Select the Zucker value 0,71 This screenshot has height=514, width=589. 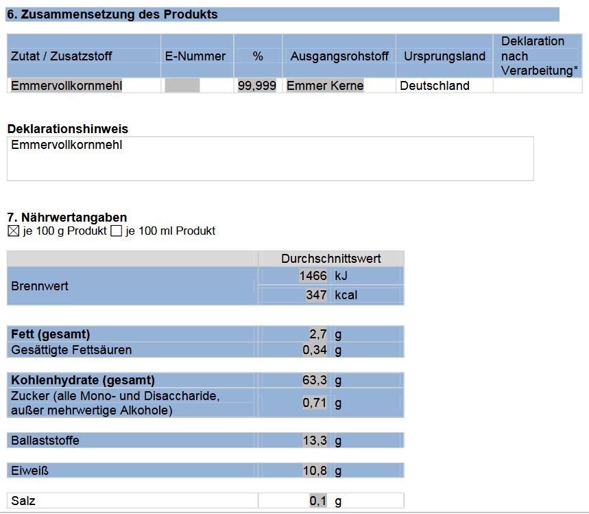point(313,404)
